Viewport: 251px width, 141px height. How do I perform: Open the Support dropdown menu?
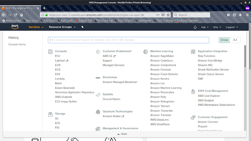coord(232,27)
